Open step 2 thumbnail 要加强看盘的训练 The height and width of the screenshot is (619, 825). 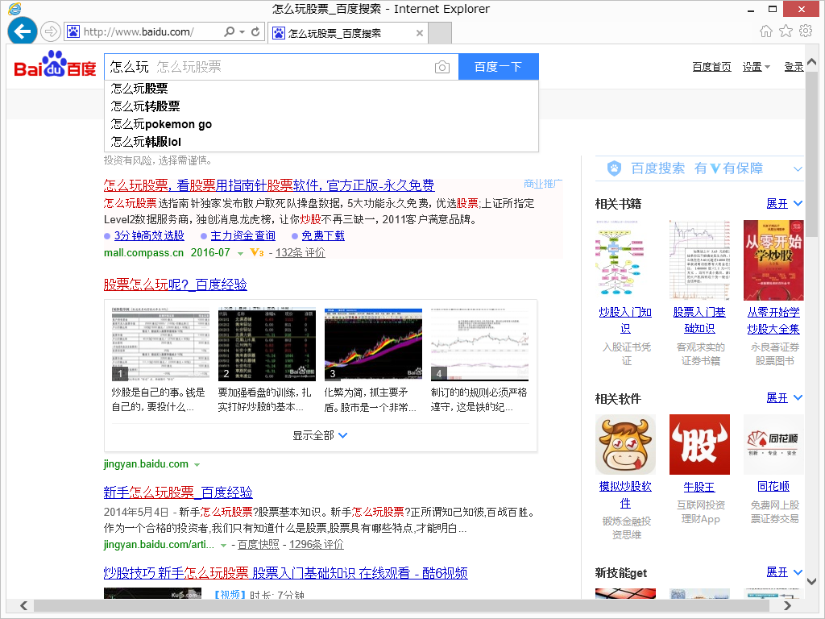click(267, 344)
